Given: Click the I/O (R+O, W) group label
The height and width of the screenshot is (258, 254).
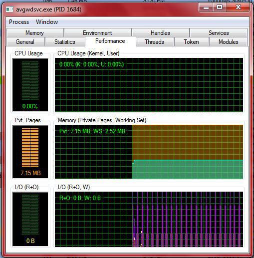Looking at the screenshot, I should (x=74, y=187).
